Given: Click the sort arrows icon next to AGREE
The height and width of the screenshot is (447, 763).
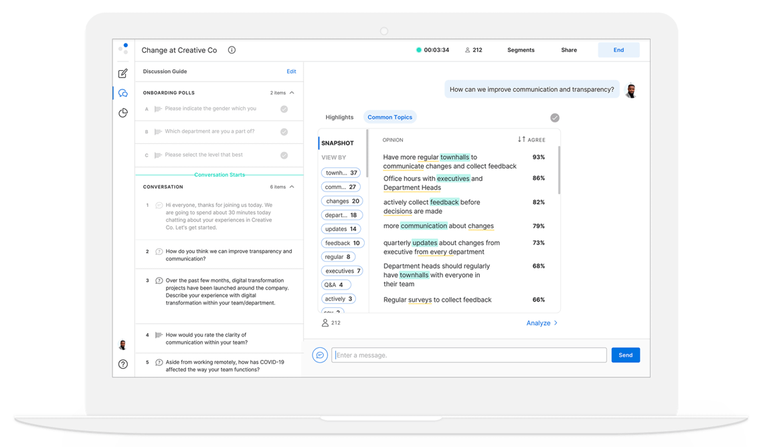Looking at the screenshot, I should click(x=521, y=140).
